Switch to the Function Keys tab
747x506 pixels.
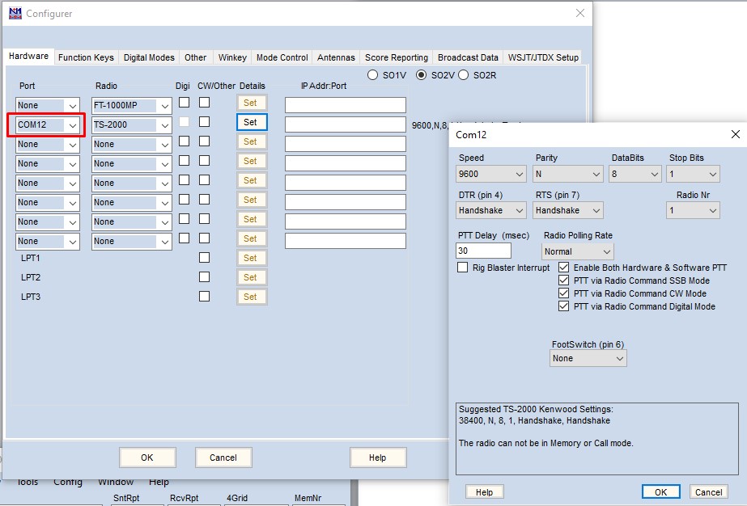tap(86, 57)
